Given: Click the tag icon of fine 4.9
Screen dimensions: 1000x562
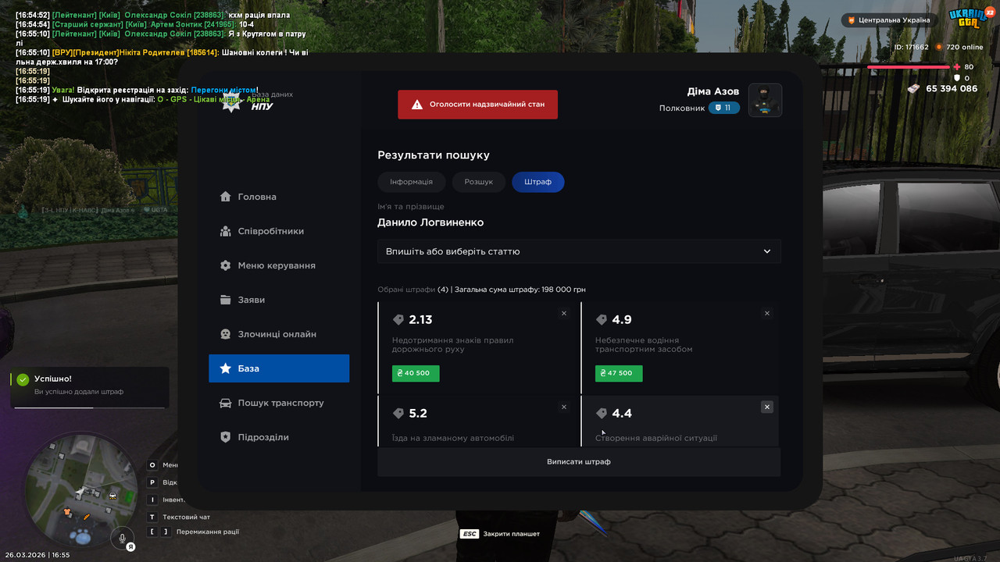Looking at the screenshot, I should point(602,320).
